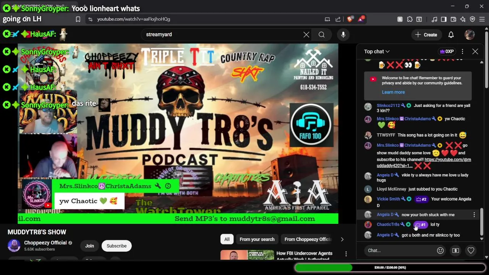489x275 pixels.
Task: Open options for the FBI Undercover Agents video
Action: [x=346, y=254]
